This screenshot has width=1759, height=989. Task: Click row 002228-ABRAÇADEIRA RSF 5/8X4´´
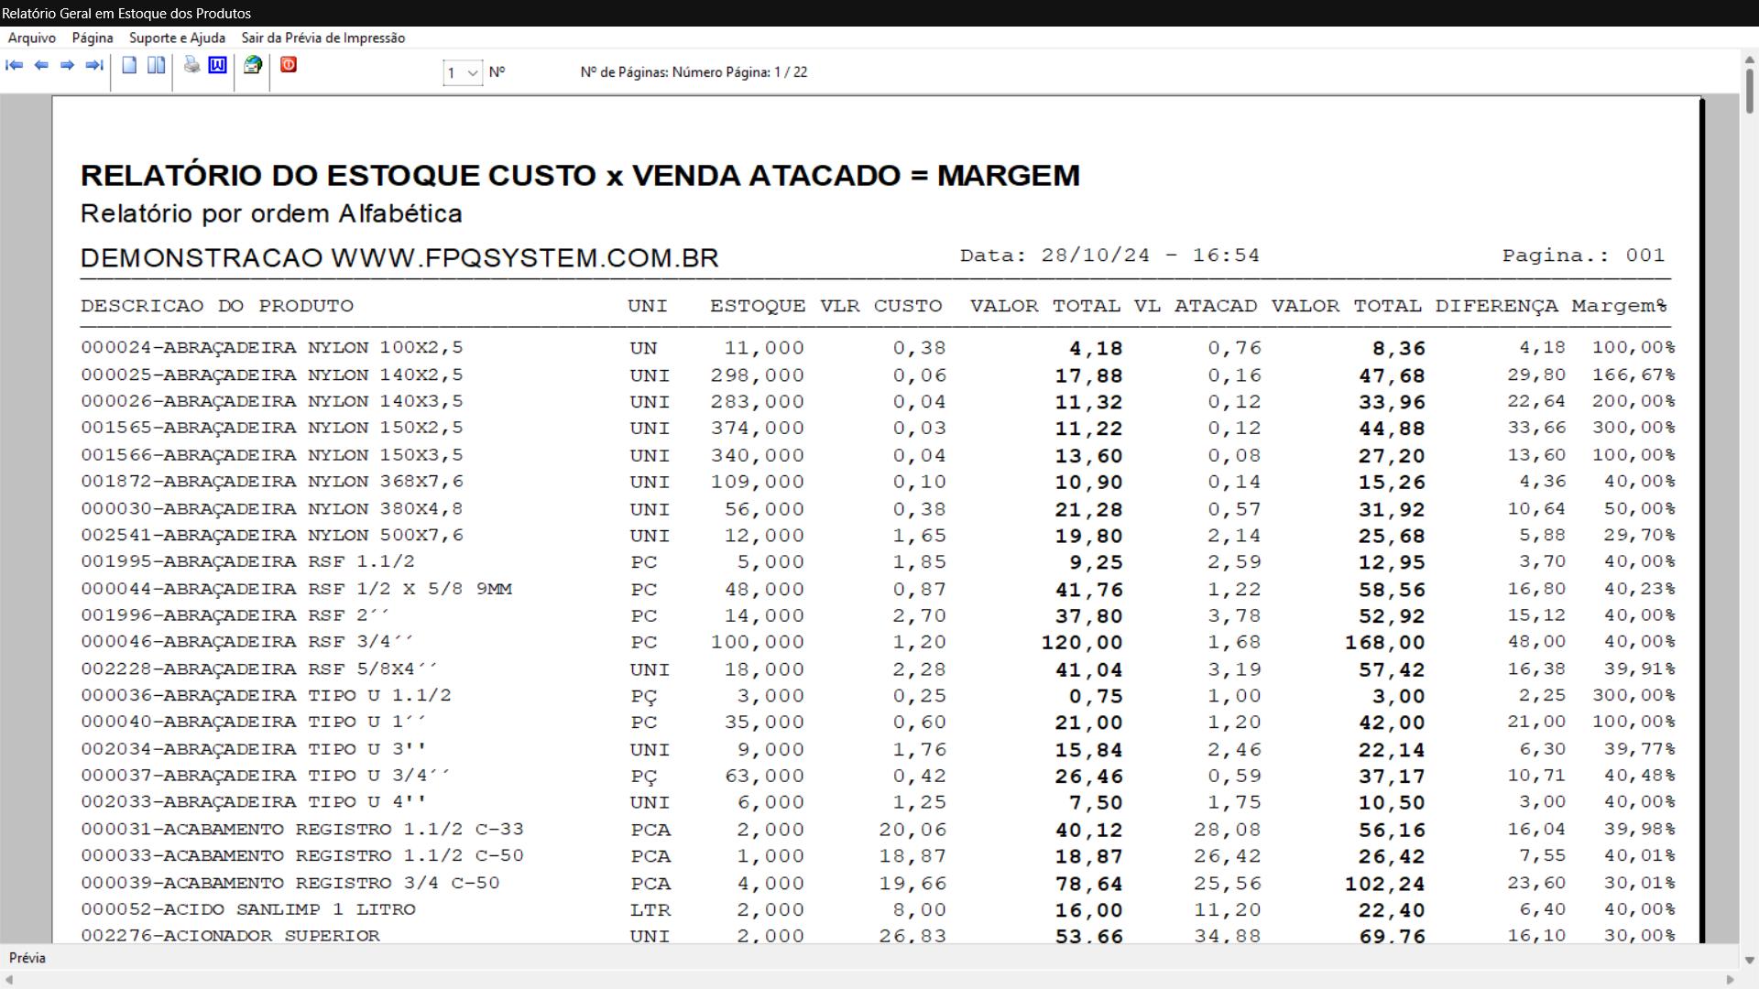pyautogui.click(x=878, y=669)
